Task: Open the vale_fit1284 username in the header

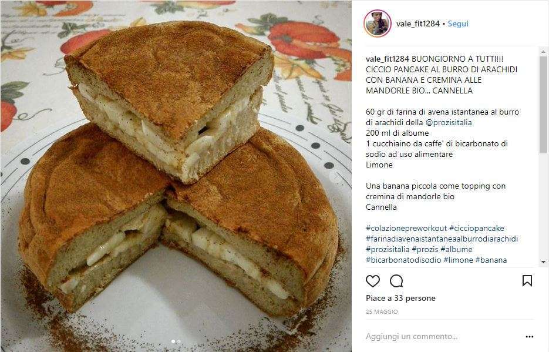Action: 417,24
